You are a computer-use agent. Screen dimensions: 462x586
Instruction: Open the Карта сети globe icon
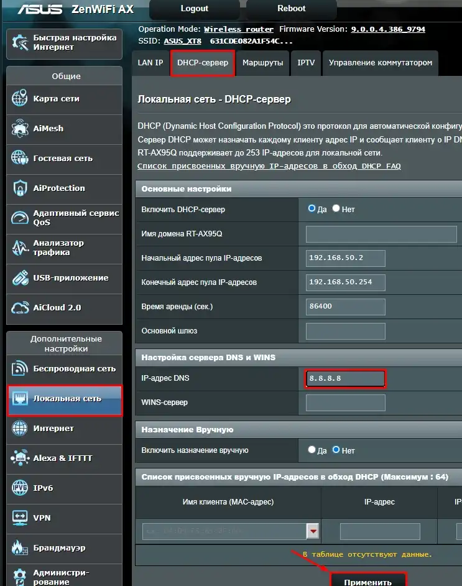click(19, 98)
